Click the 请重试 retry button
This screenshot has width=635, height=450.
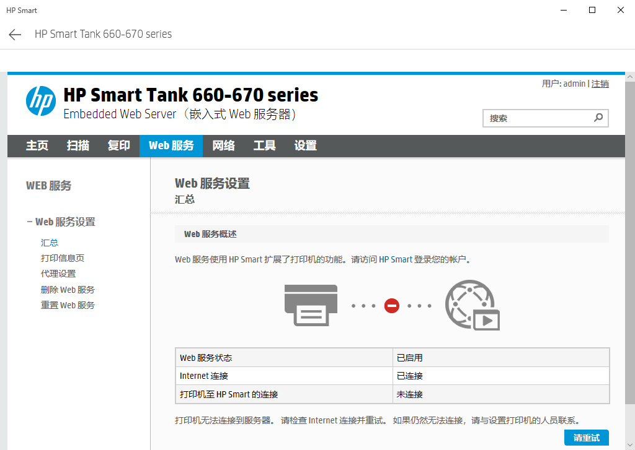pos(586,438)
